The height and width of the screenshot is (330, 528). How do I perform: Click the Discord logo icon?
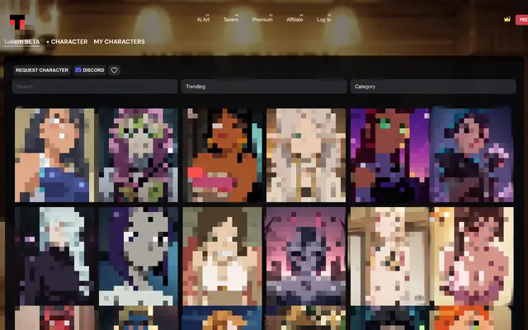tap(78, 70)
